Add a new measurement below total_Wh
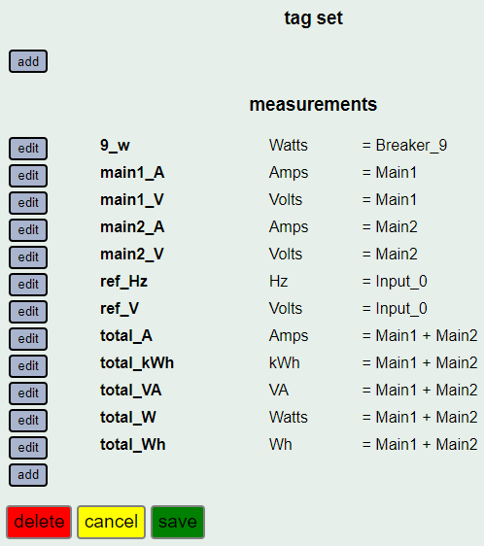This screenshot has height=546, width=484. click(28, 475)
